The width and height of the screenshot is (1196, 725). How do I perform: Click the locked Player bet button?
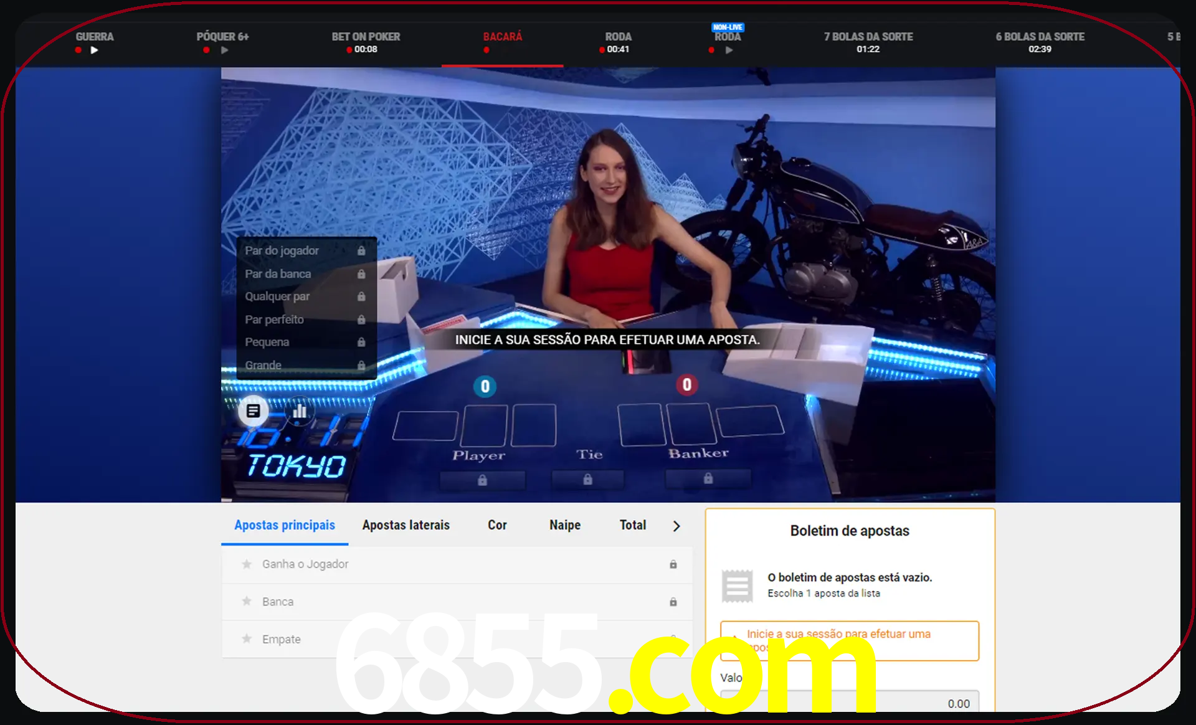tap(482, 480)
